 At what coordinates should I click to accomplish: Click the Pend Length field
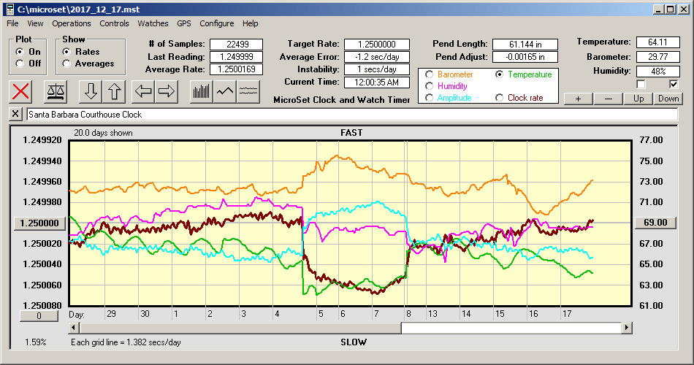(525, 45)
